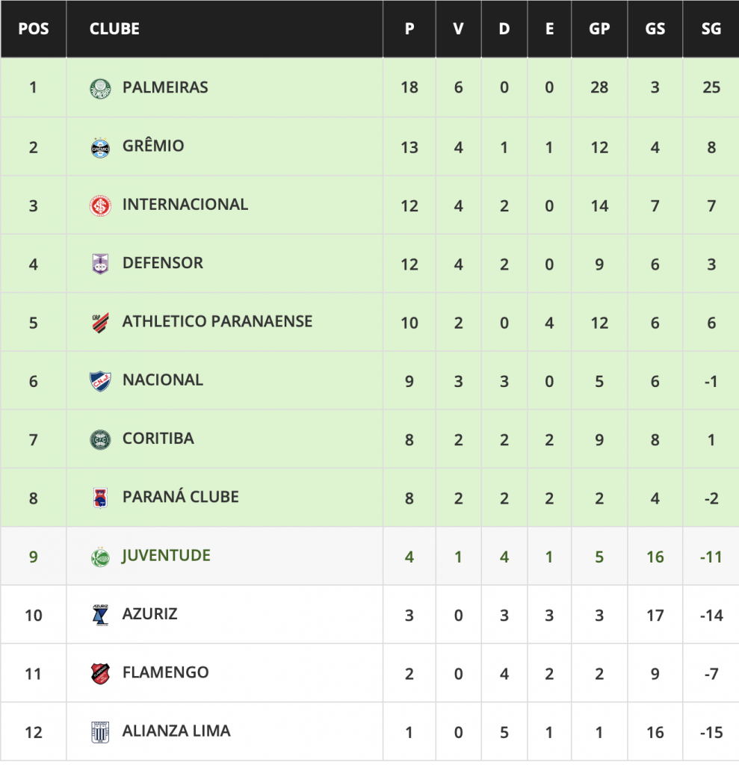Click the Paraná Clube crest icon

[x=99, y=498]
